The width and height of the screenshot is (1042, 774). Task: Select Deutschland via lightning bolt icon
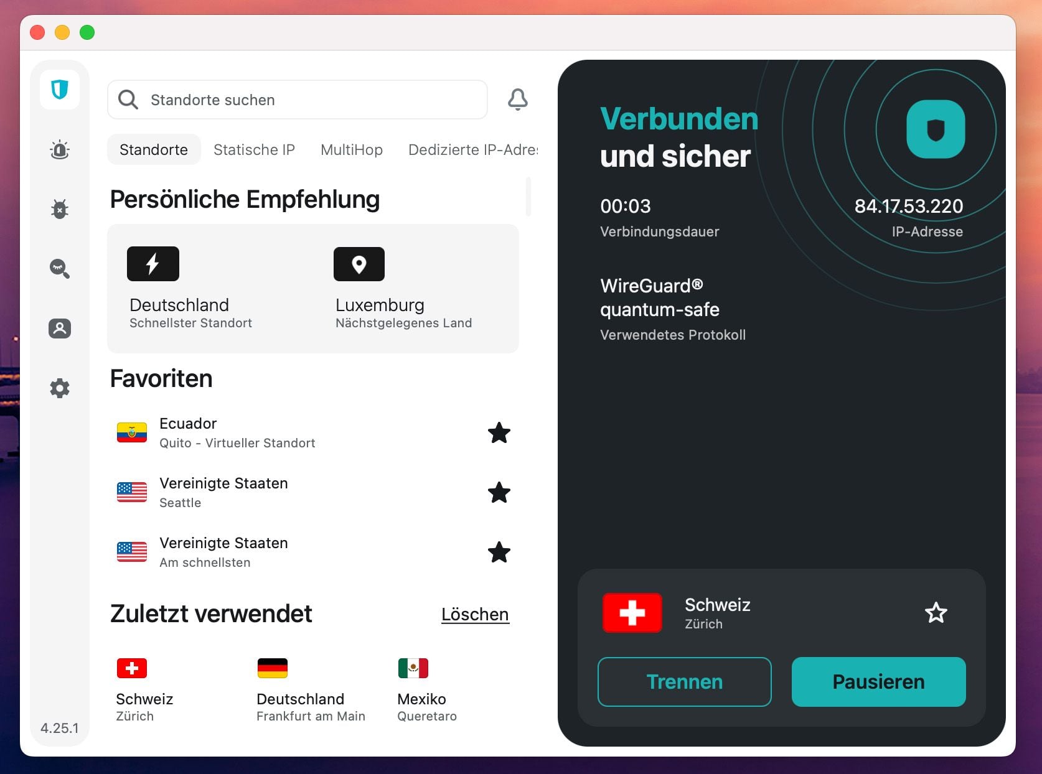click(x=153, y=264)
